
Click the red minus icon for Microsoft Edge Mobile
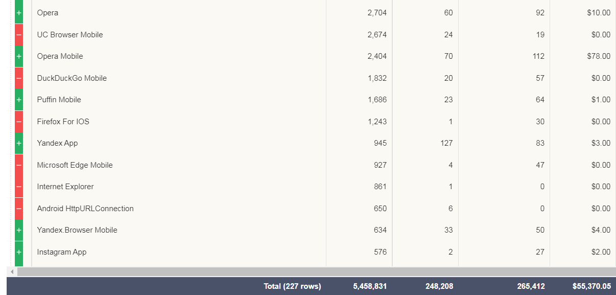point(19,165)
